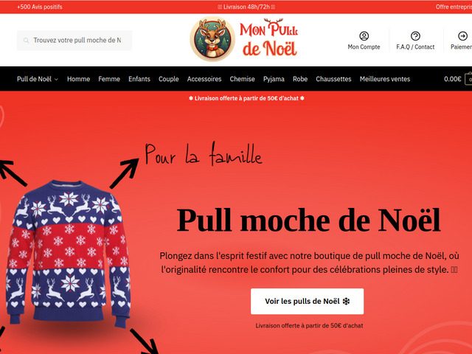Screen dimensions: 472x354
Task: Click the blue and red sweater image
Action: coord(68,254)
